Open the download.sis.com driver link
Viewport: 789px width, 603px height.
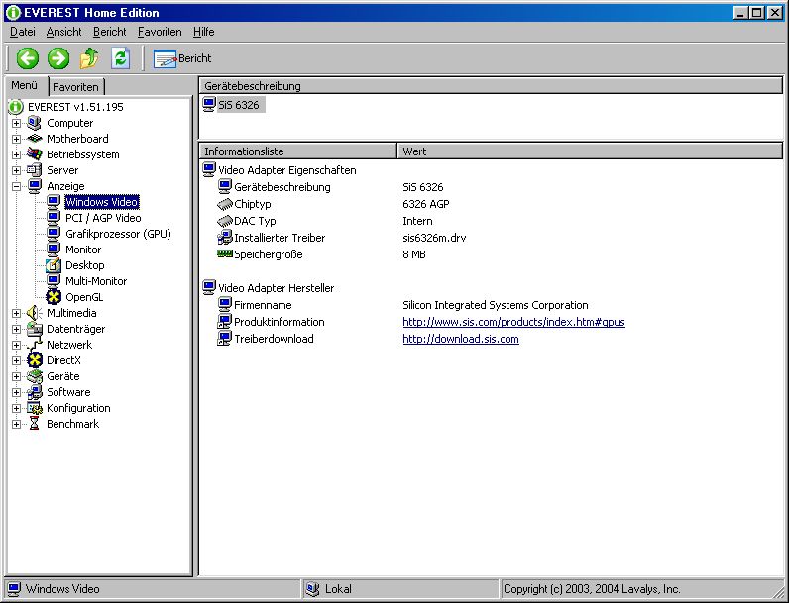(461, 339)
